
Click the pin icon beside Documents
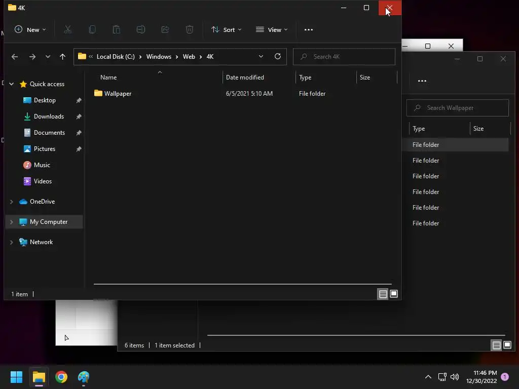pyautogui.click(x=79, y=133)
